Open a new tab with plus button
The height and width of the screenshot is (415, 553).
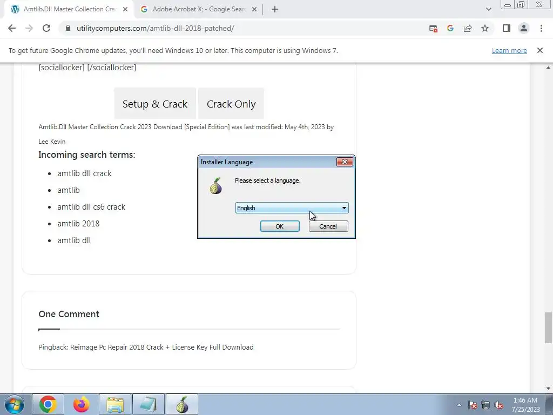pos(275,9)
